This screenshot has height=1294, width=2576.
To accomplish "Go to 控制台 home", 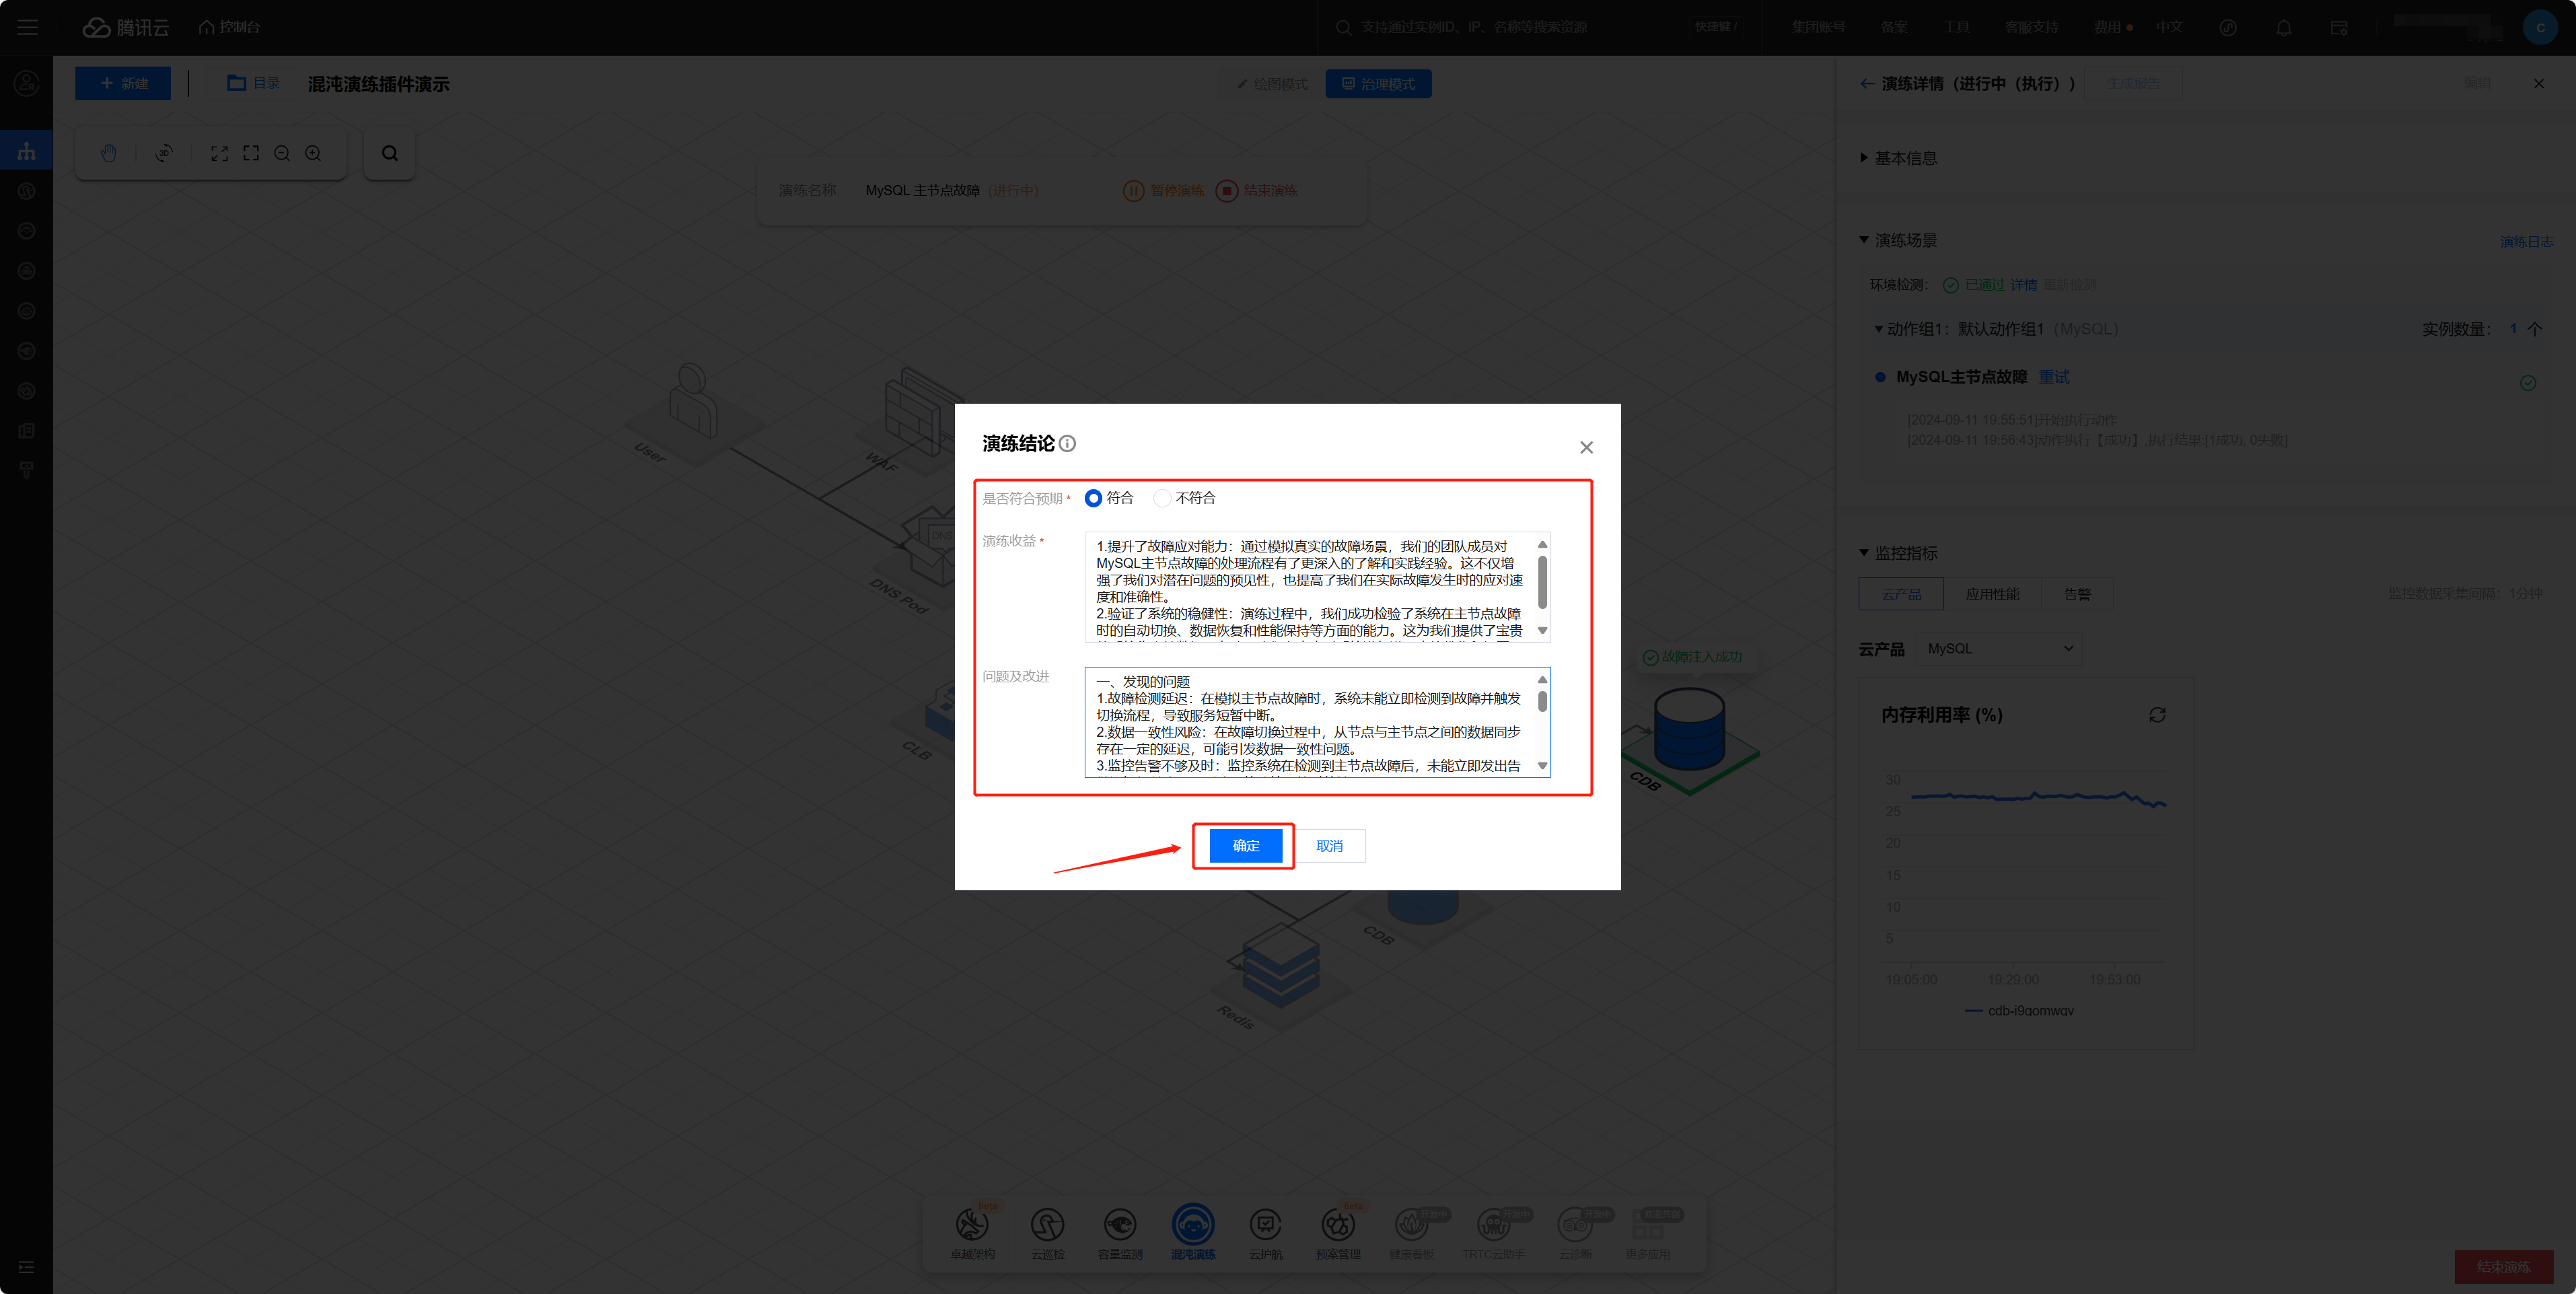I will pos(230,27).
